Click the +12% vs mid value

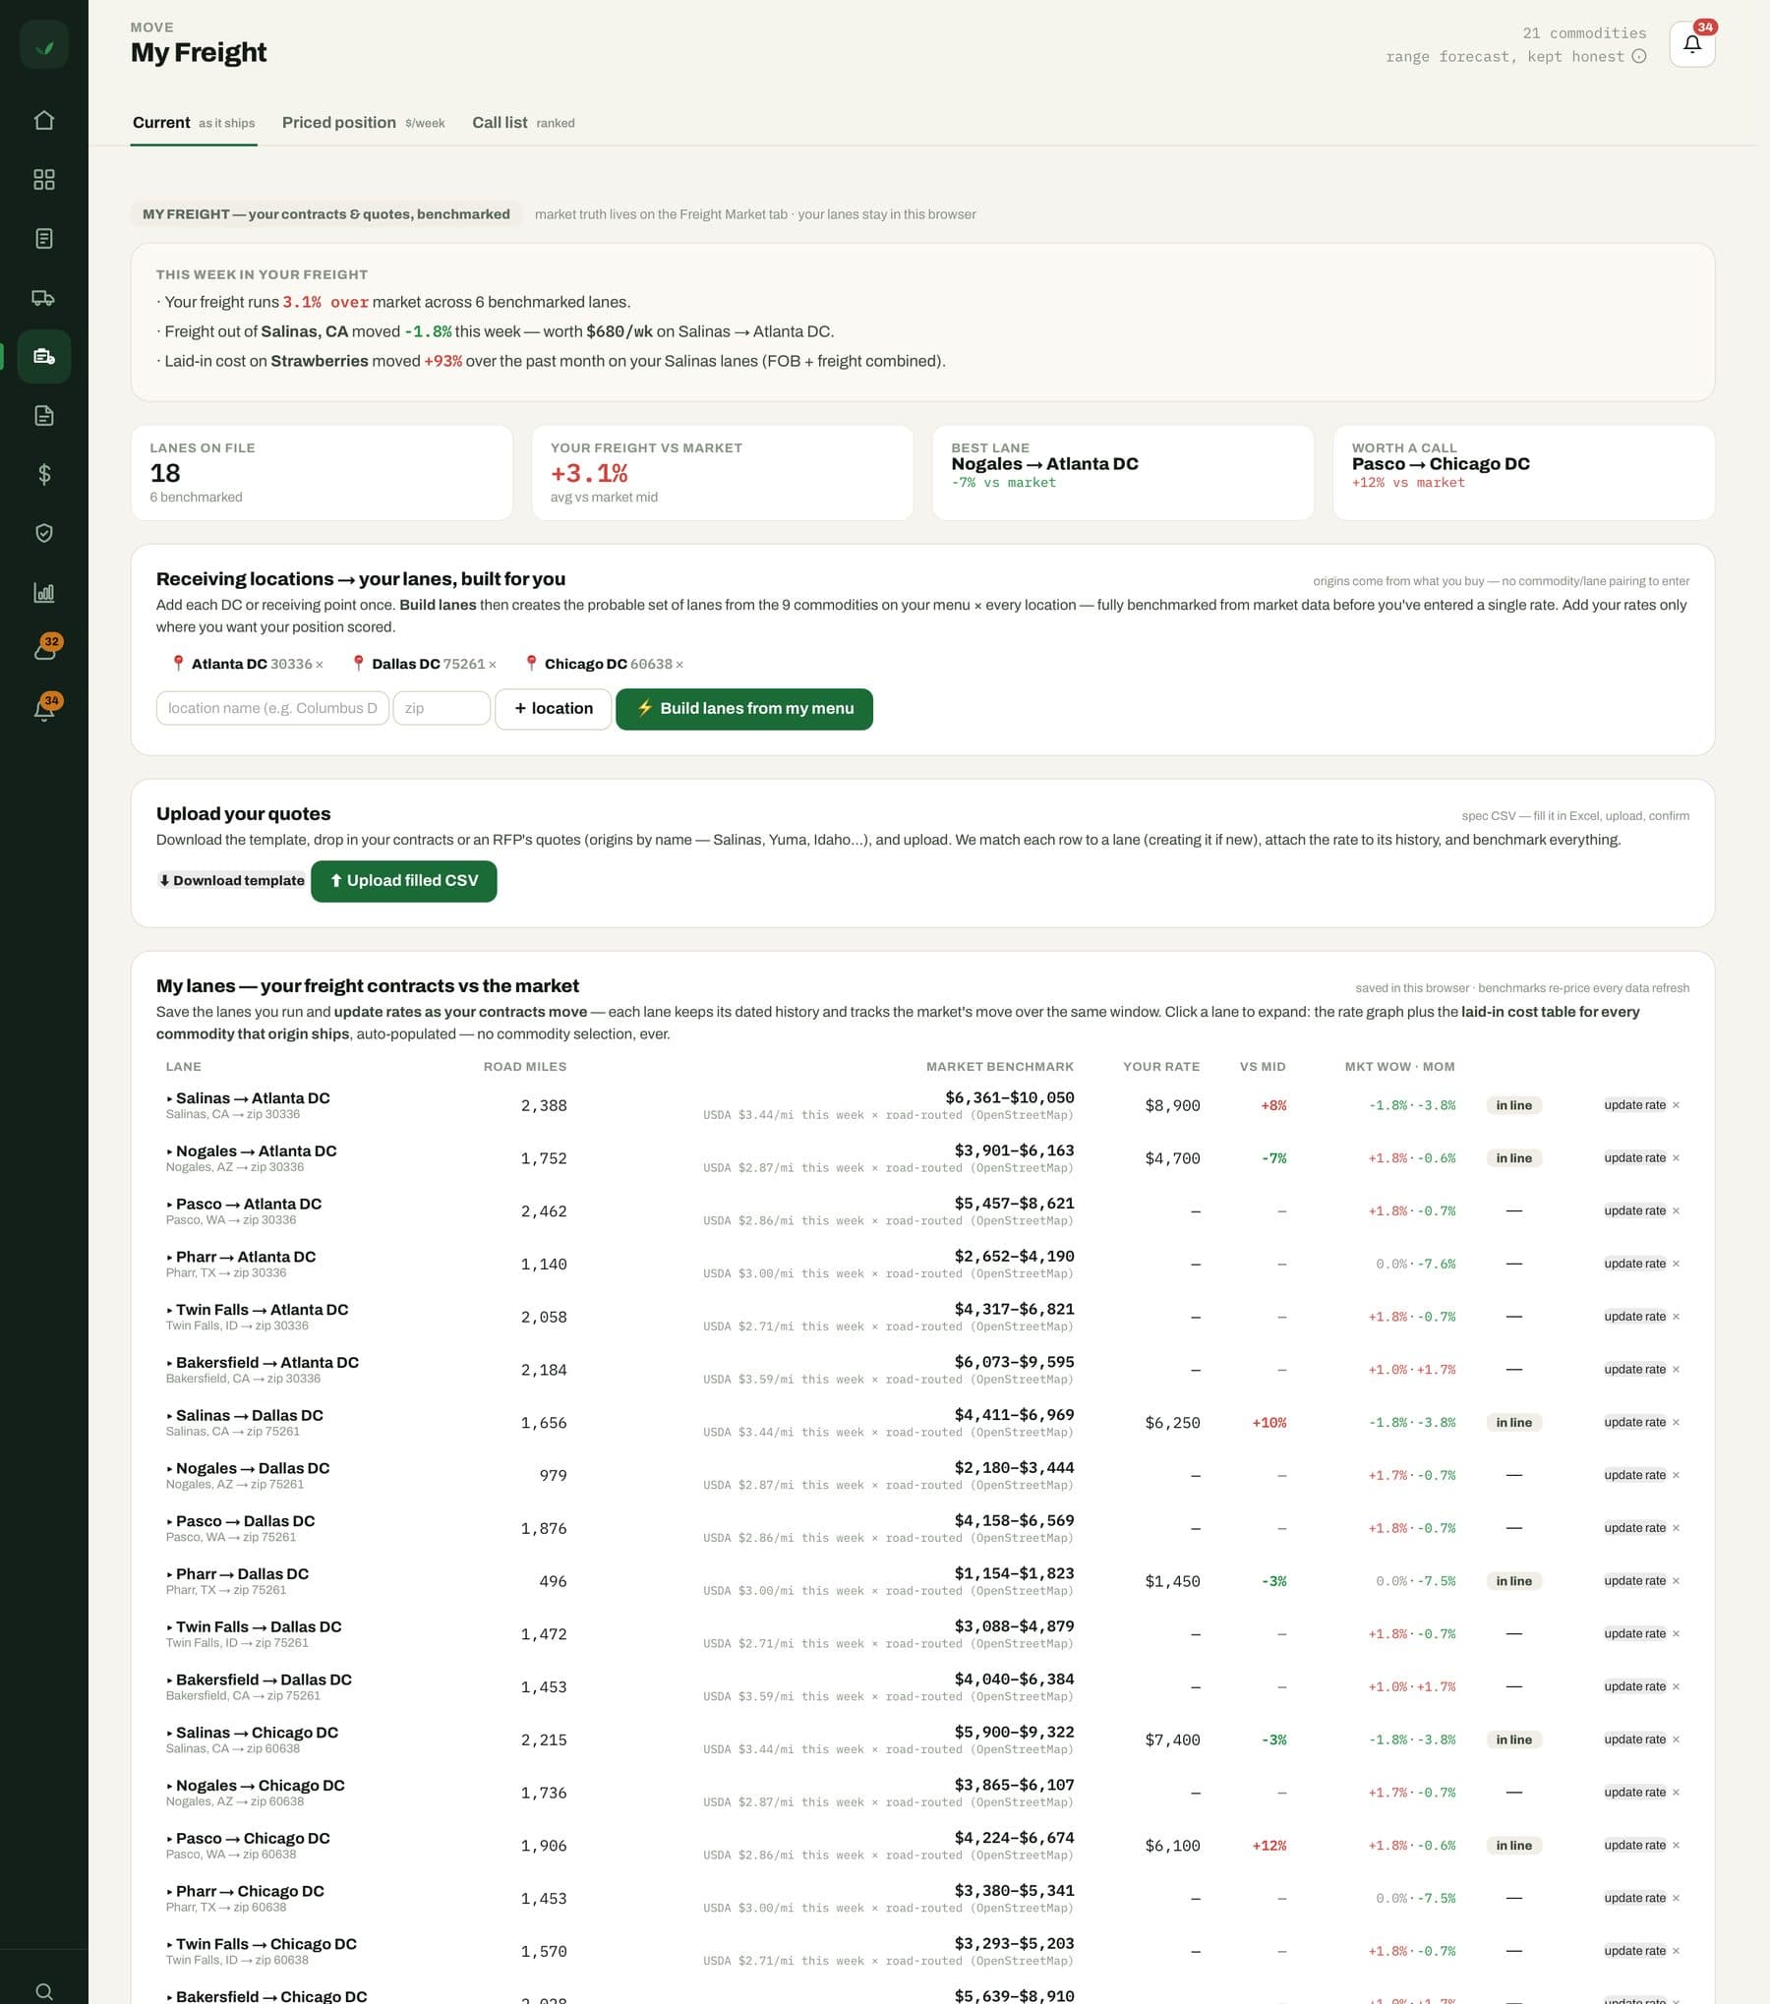[x=1268, y=1847]
